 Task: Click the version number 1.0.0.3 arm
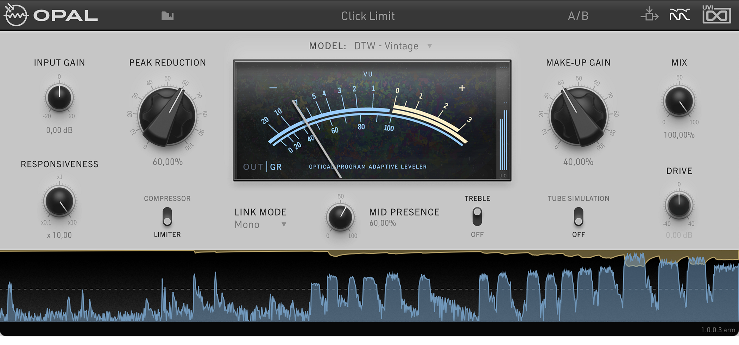718,330
